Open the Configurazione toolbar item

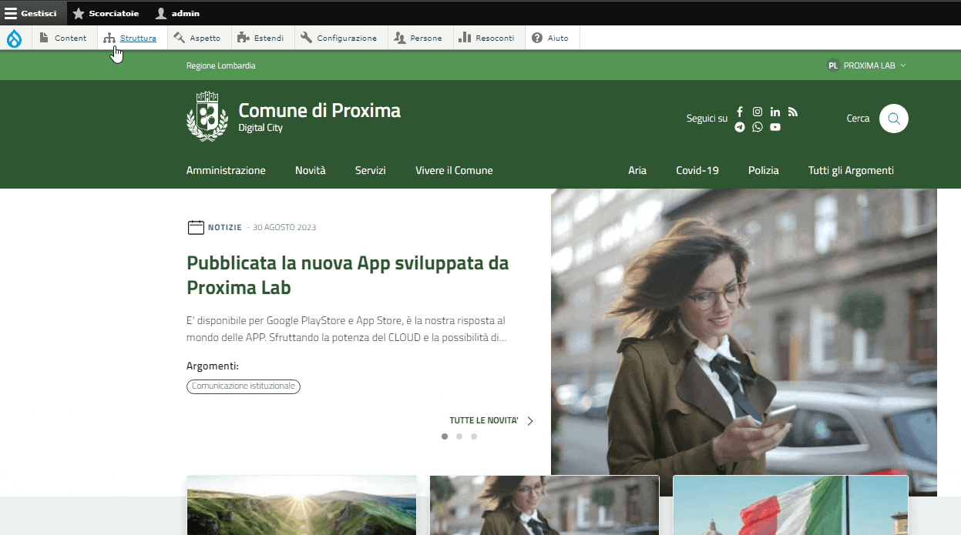(338, 38)
